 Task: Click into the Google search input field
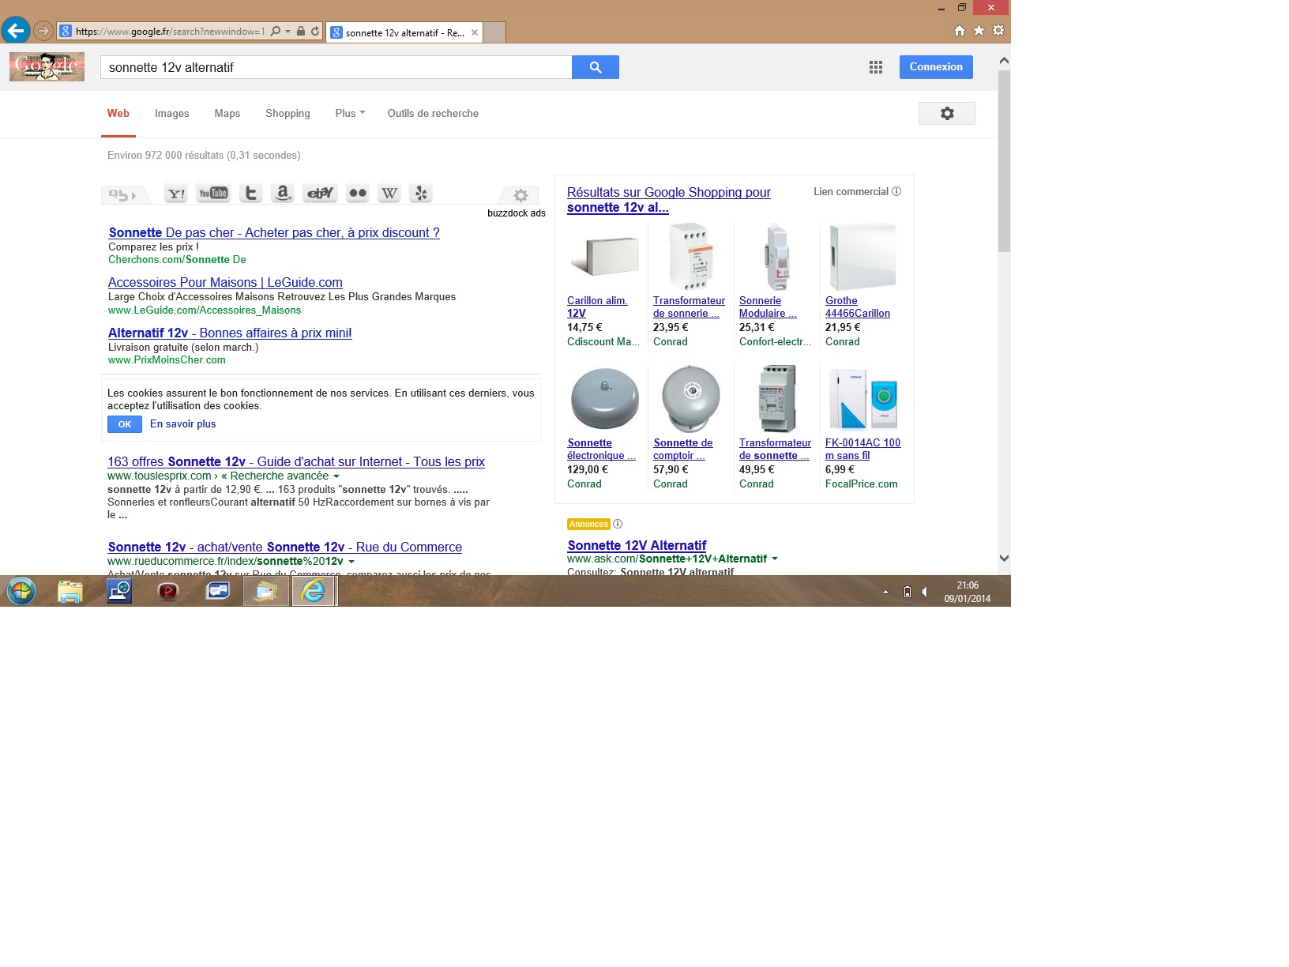tap(336, 67)
